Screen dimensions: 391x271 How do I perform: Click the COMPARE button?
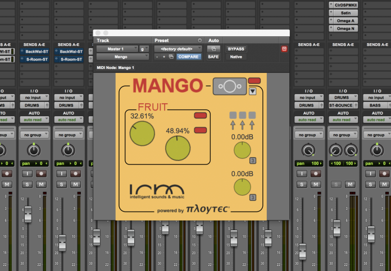189,57
